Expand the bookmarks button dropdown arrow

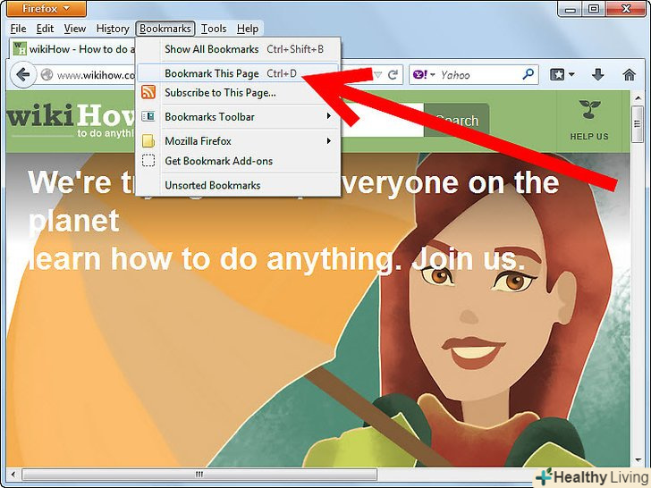pyautogui.click(x=571, y=75)
